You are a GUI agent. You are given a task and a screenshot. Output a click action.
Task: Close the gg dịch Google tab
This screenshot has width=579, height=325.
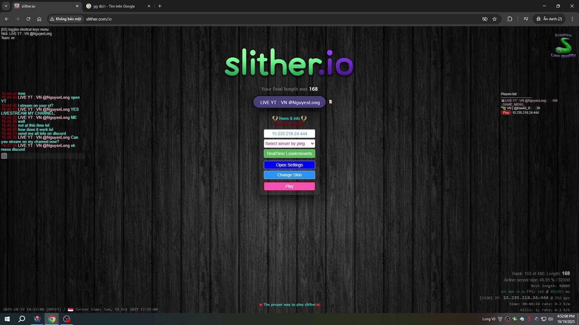tap(149, 6)
